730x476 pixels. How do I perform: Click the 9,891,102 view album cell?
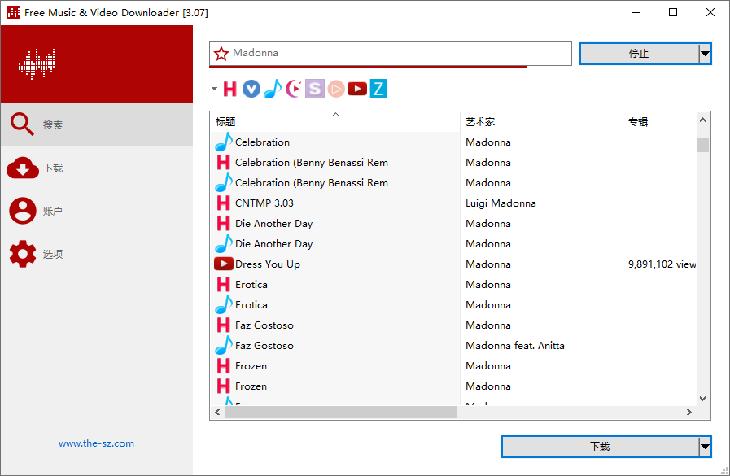click(662, 264)
